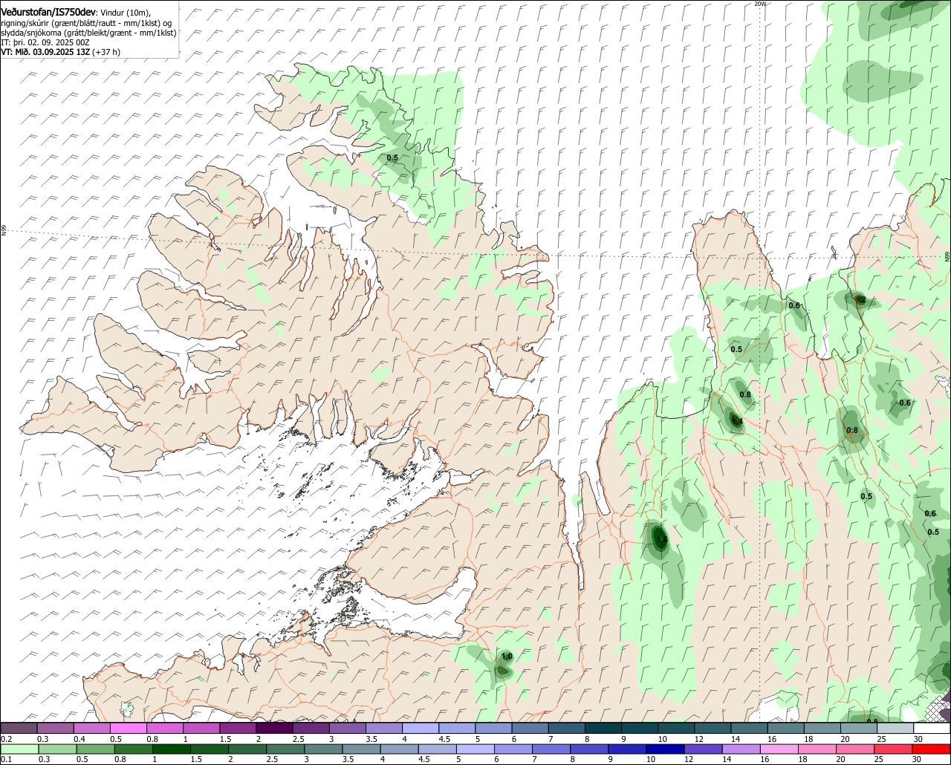Pick the light green rain swatch between 0.1 and 0.3

point(20,749)
